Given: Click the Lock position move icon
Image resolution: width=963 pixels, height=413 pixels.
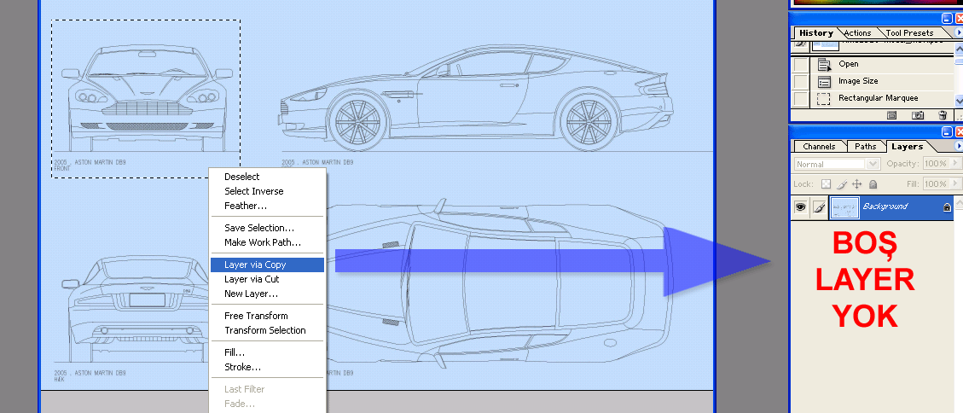Looking at the screenshot, I should pyautogui.click(x=857, y=184).
